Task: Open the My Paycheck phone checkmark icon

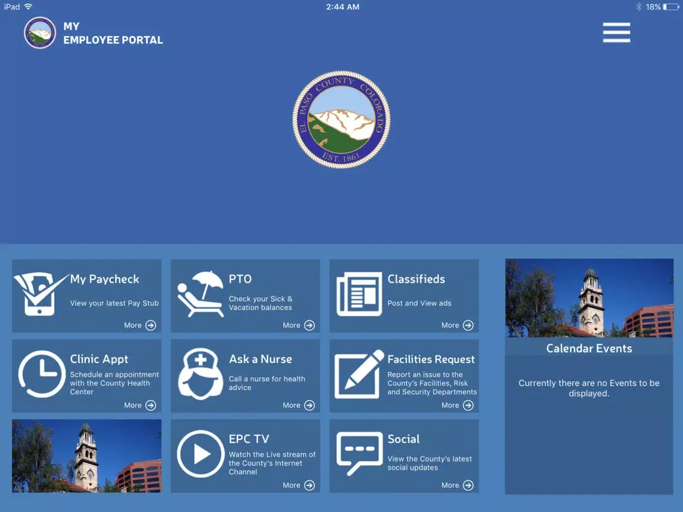Action: (40, 294)
